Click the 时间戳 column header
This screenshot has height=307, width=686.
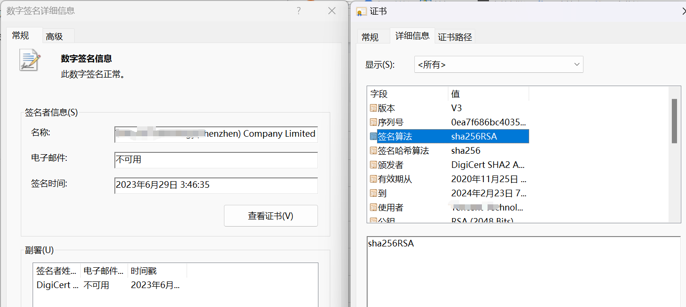click(157, 271)
